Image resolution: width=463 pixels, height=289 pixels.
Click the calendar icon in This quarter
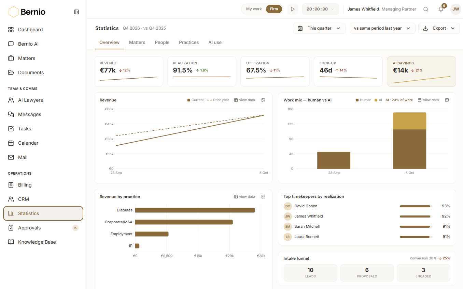click(x=300, y=28)
